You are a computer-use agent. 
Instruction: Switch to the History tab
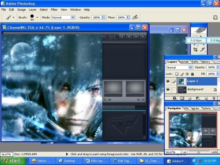click(x=206, y=62)
